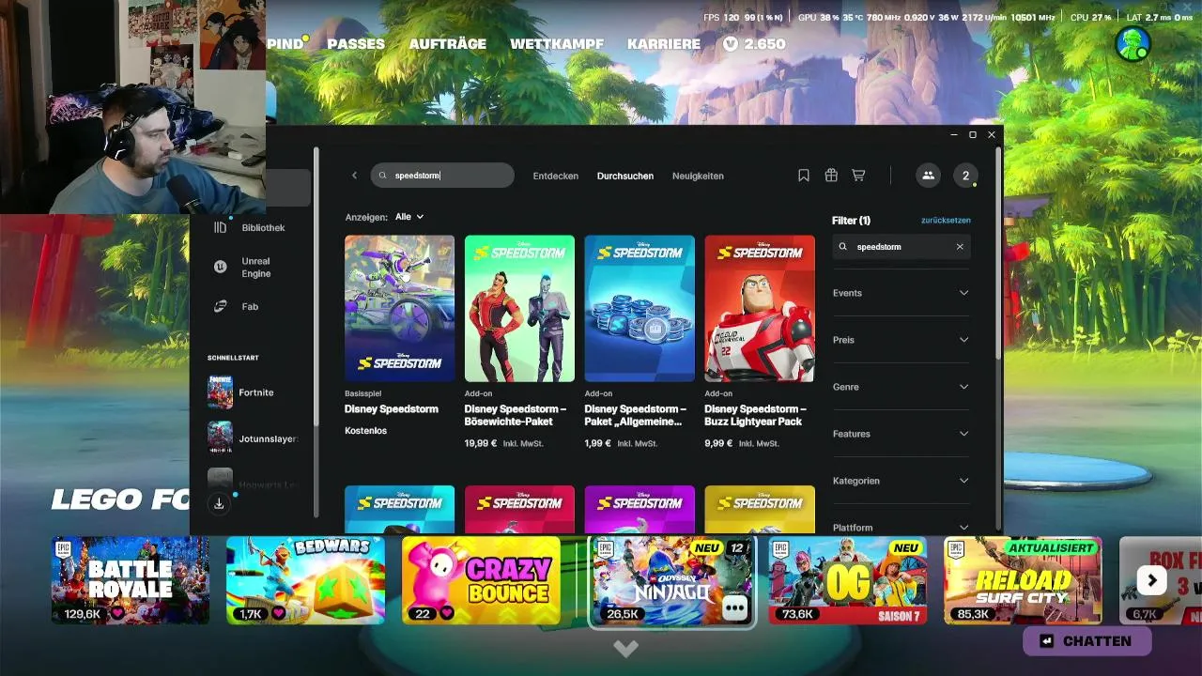
Task: Click the 19,99 € price text
Action: click(481, 443)
